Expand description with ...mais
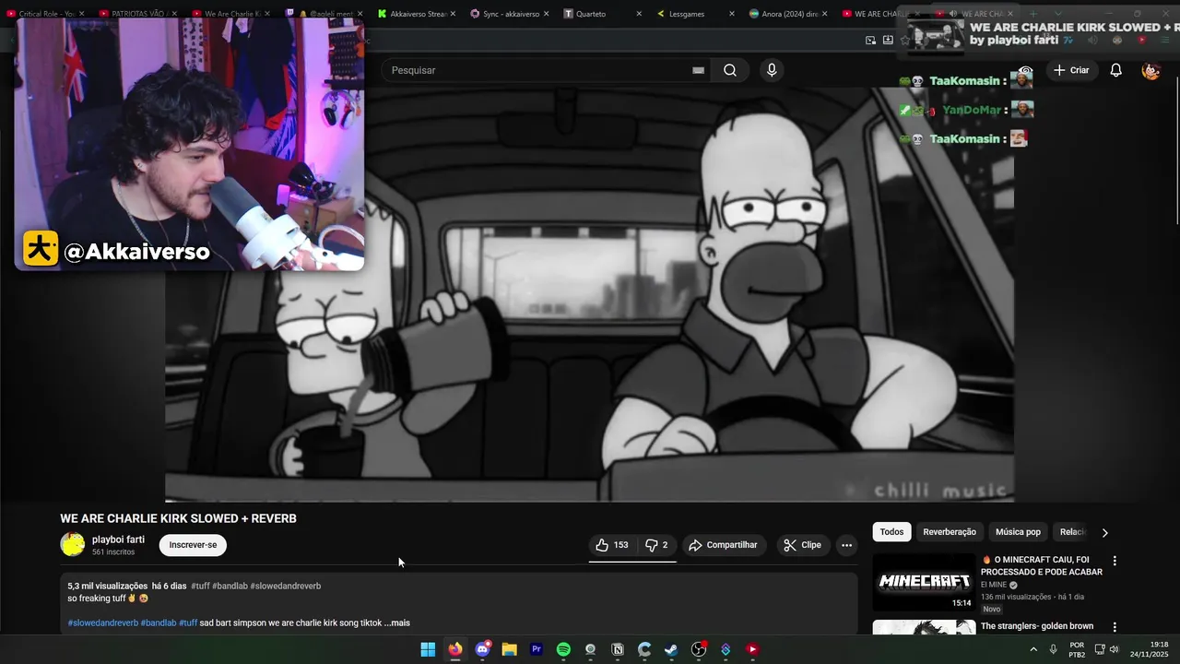 point(397,623)
